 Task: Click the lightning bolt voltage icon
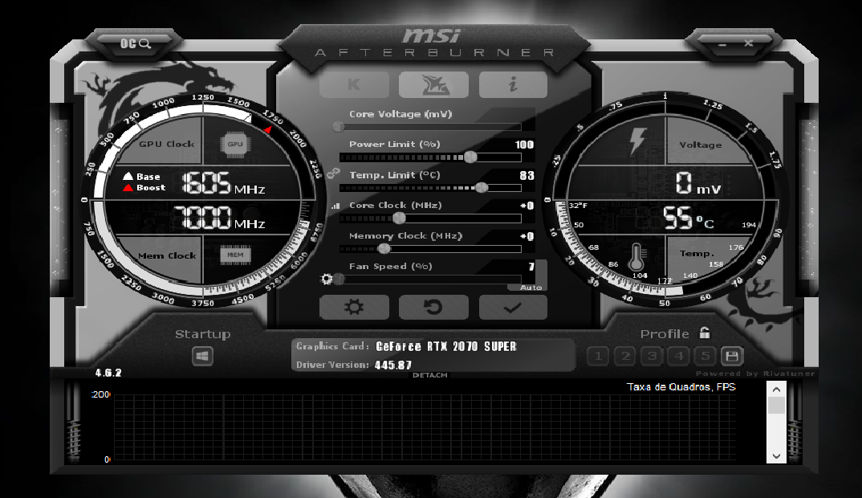(638, 141)
